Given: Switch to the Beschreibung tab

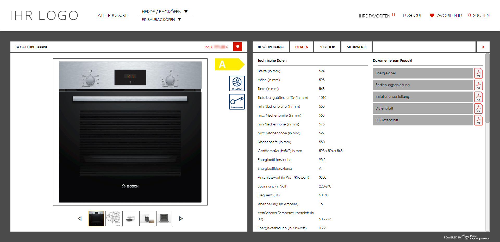Looking at the screenshot, I should pos(271,47).
